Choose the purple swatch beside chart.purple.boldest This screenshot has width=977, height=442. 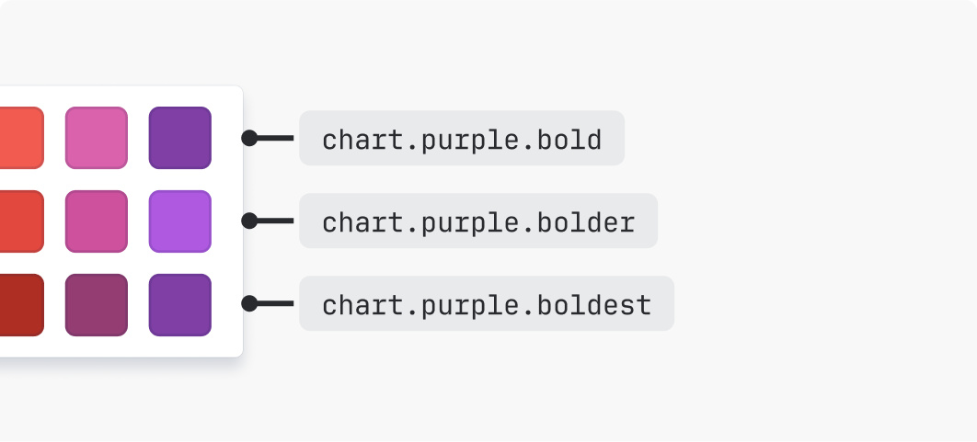(x=180, y=304)
